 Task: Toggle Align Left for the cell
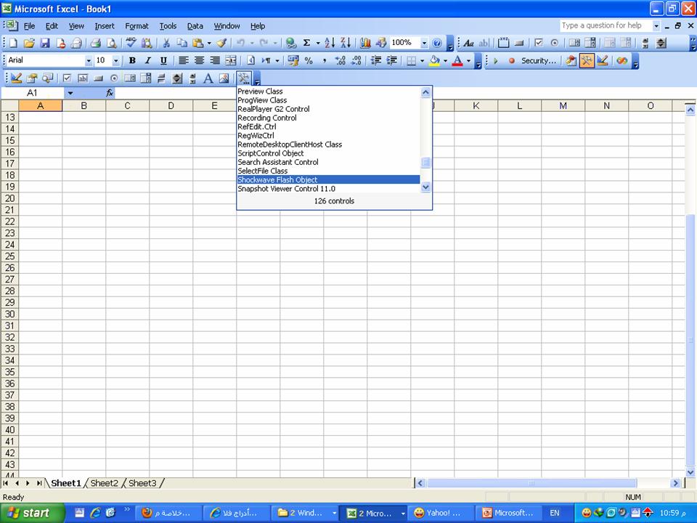point(183,60)
